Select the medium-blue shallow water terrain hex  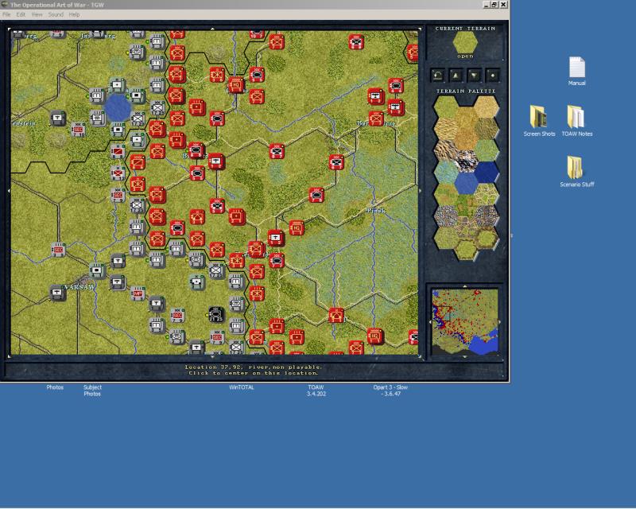(466, 184)
